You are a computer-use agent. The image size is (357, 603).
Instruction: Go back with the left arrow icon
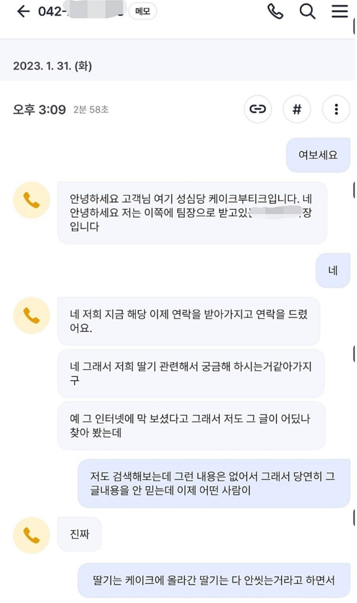coord(23,12)
